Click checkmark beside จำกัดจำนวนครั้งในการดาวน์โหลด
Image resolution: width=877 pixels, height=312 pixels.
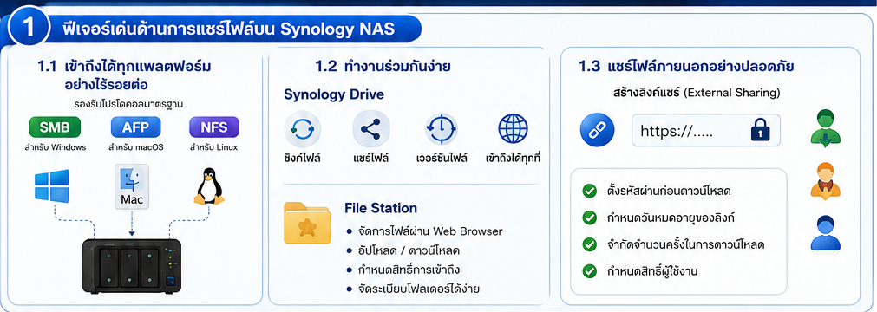click(x=589, y=244)
